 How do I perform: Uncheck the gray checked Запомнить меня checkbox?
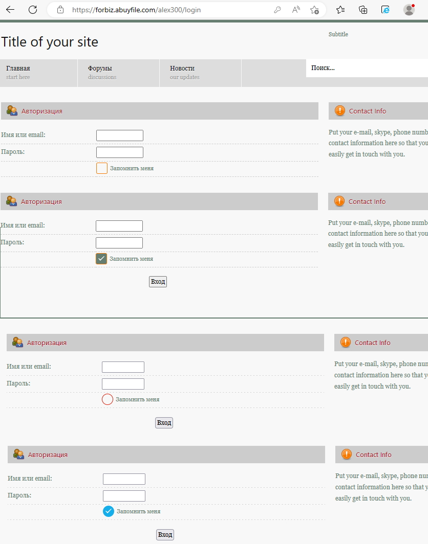[x=101, y=259]
